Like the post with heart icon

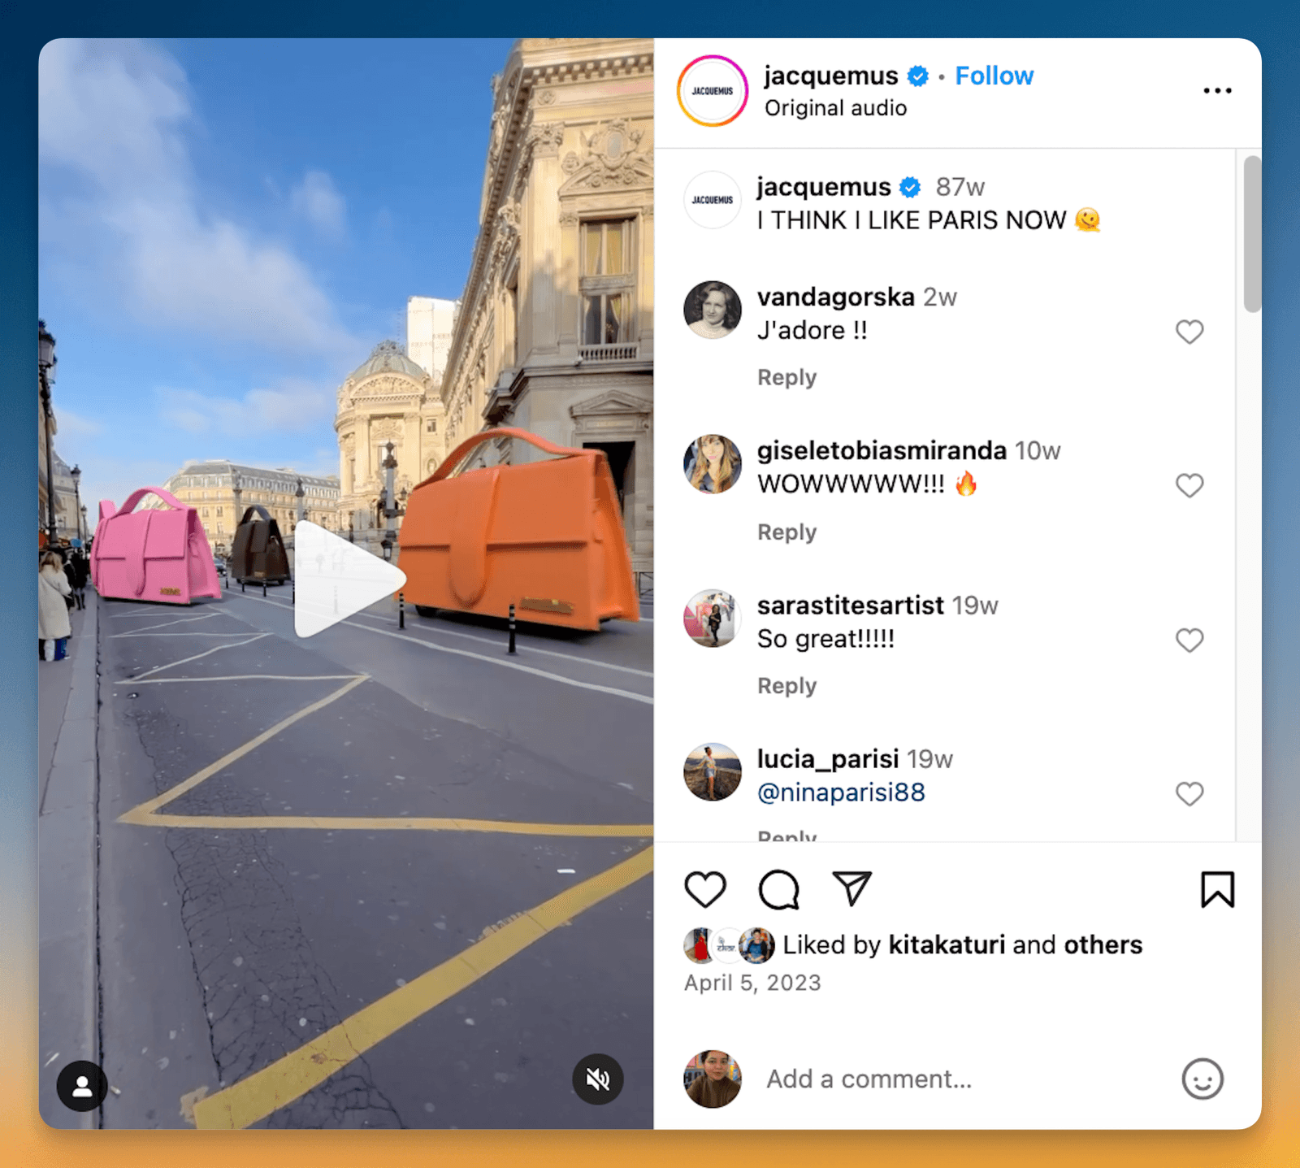[705, 889]
